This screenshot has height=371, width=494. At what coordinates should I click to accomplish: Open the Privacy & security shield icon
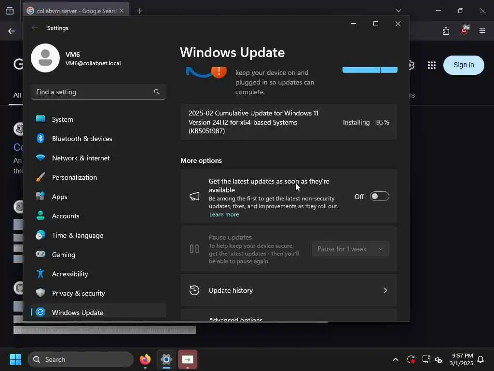41,293
